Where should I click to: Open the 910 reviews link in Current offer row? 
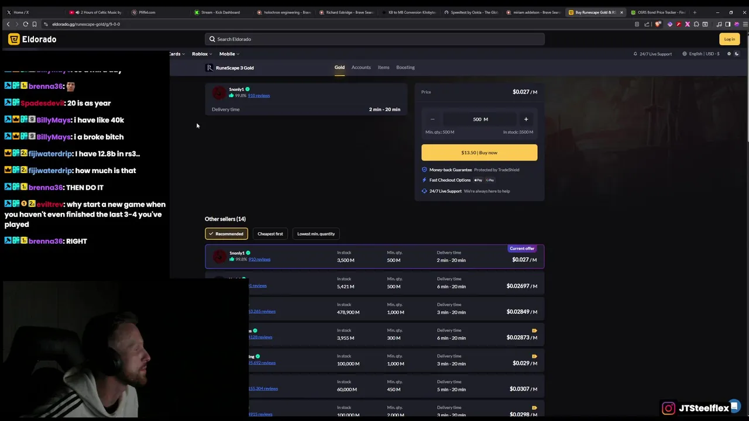(259, 259)
